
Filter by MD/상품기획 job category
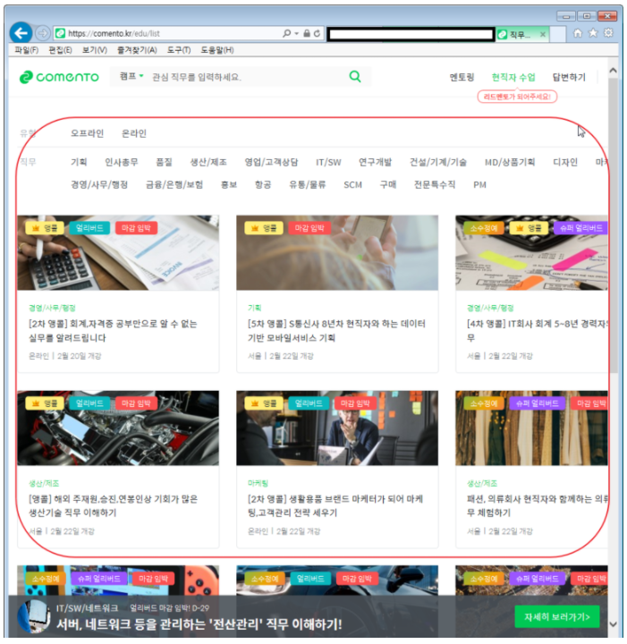coord(510,162)
